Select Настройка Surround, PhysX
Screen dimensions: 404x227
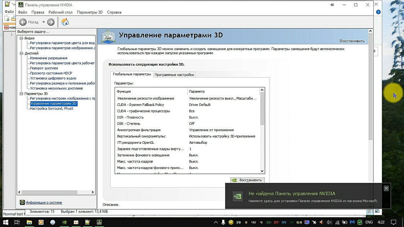tap(52, 108)
